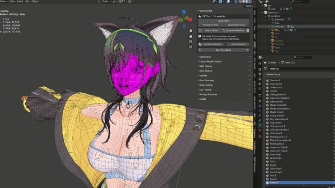The image size is (335, 188).
Task: Toggle X-ray display in viewport header
Action: point(236,1)
